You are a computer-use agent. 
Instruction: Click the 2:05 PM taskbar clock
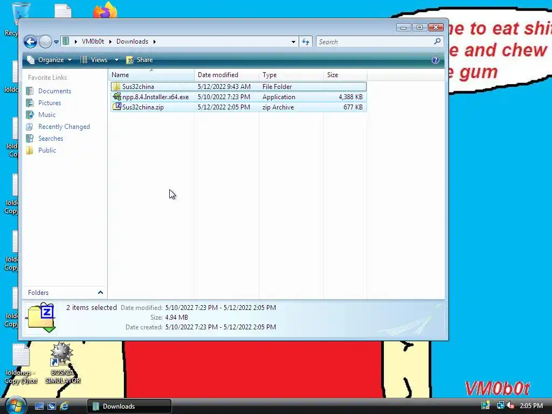tap(531, 406)
